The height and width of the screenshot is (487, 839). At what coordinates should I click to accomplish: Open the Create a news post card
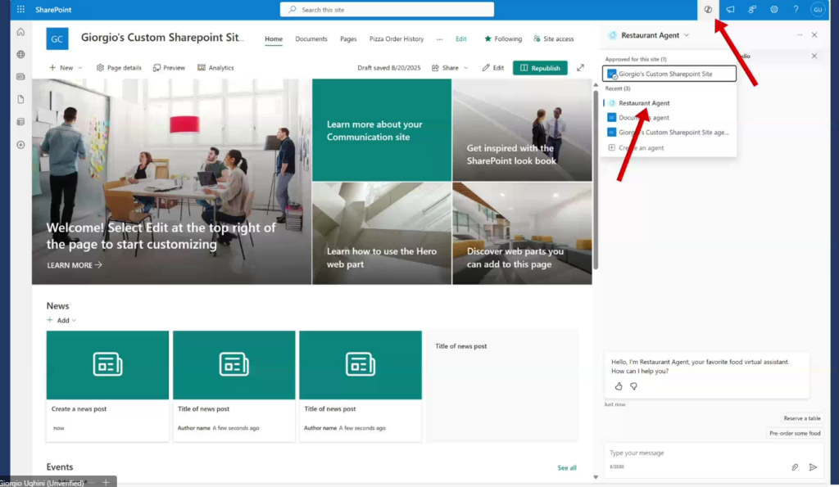pos(107,386)
